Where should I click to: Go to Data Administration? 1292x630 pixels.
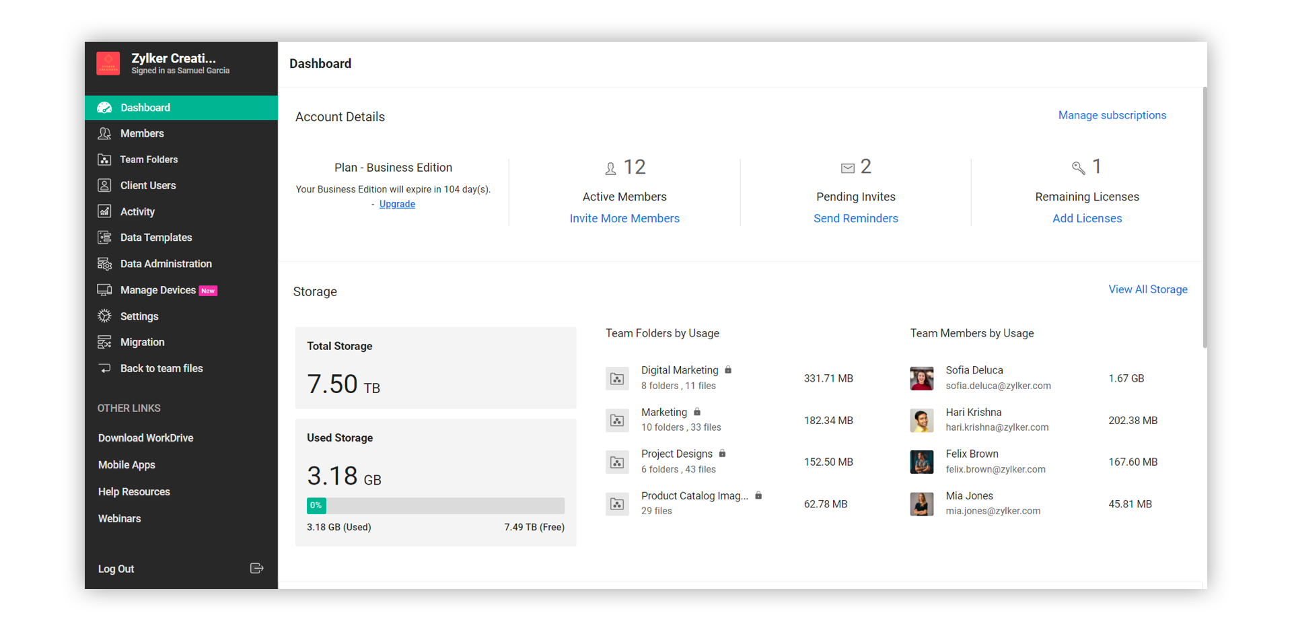[166, 264]
